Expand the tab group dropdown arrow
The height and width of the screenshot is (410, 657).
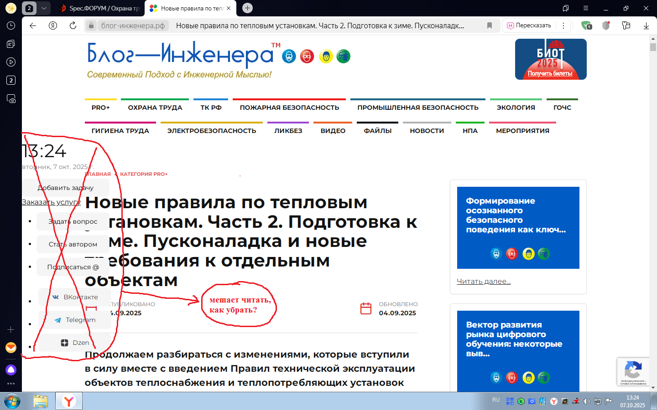[44, 8]
